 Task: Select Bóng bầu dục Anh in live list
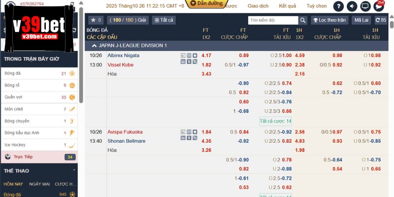39,132
